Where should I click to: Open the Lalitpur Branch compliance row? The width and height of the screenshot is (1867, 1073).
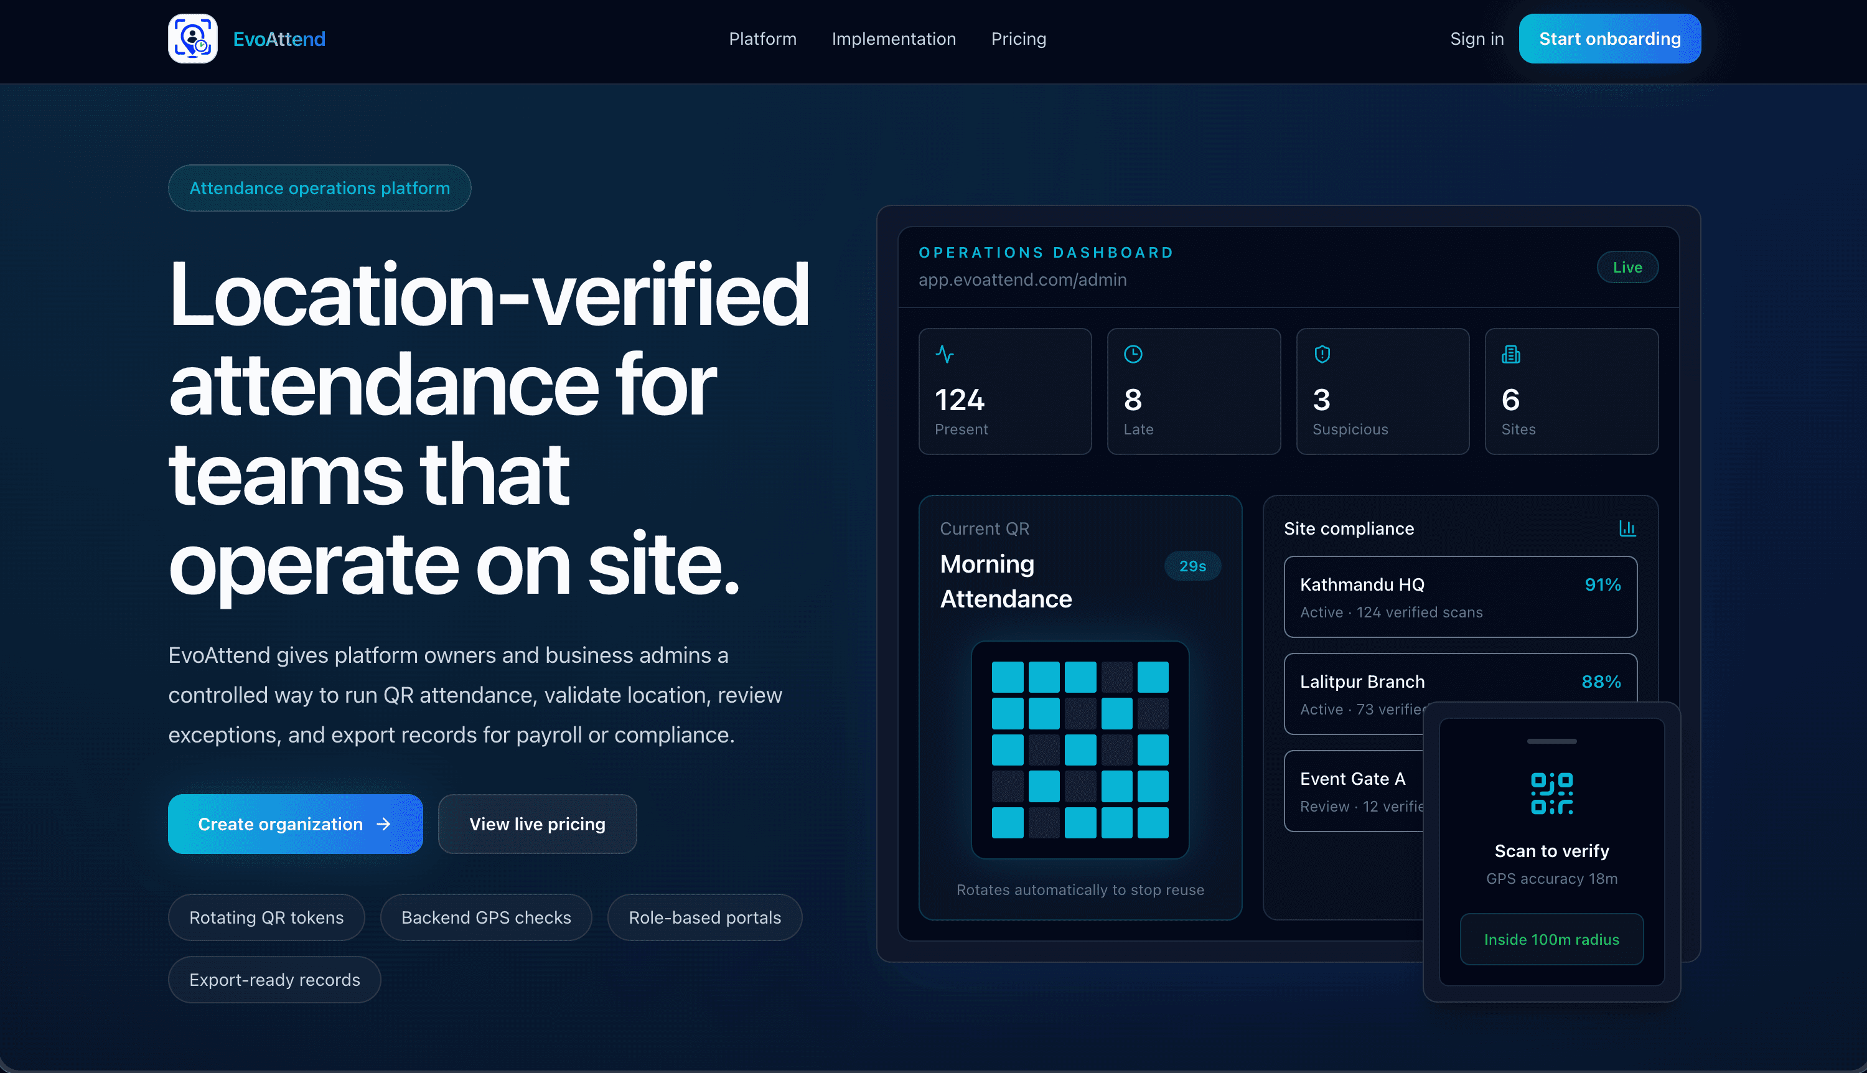point(1460,693)
